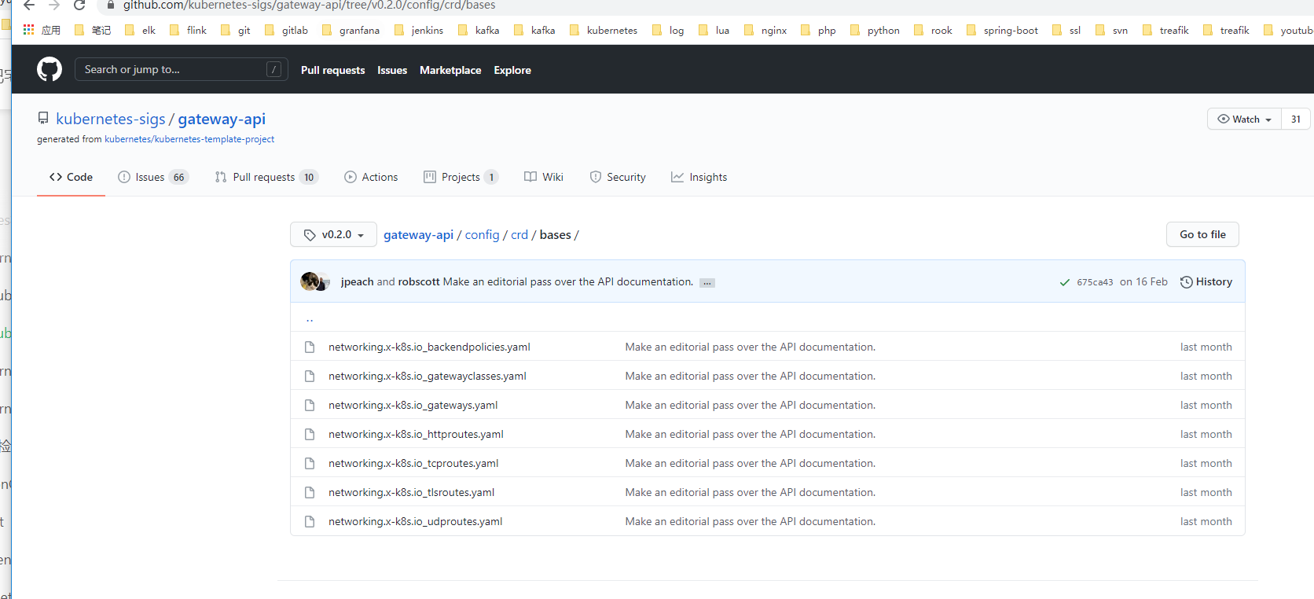Viewport: 1314px width, 599px height.
Task: Open the python bookmark folder
Action: 875,30
